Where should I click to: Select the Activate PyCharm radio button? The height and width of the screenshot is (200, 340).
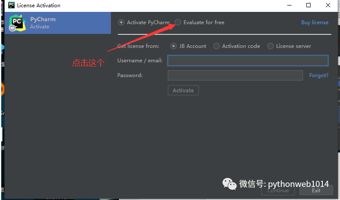coord(121,22)
